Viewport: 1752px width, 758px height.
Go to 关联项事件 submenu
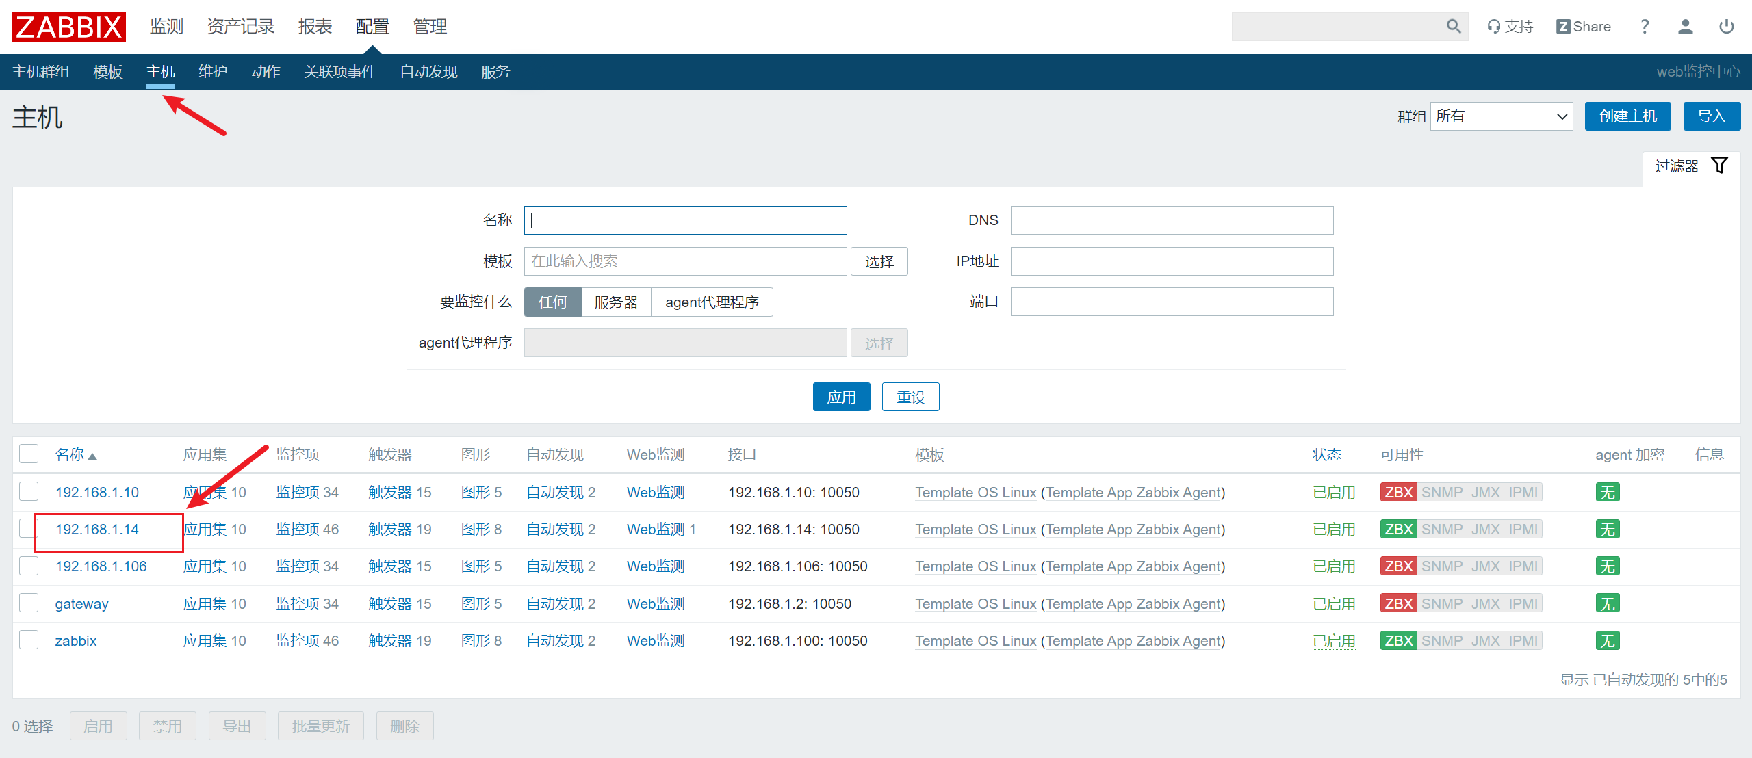[339, 72]
